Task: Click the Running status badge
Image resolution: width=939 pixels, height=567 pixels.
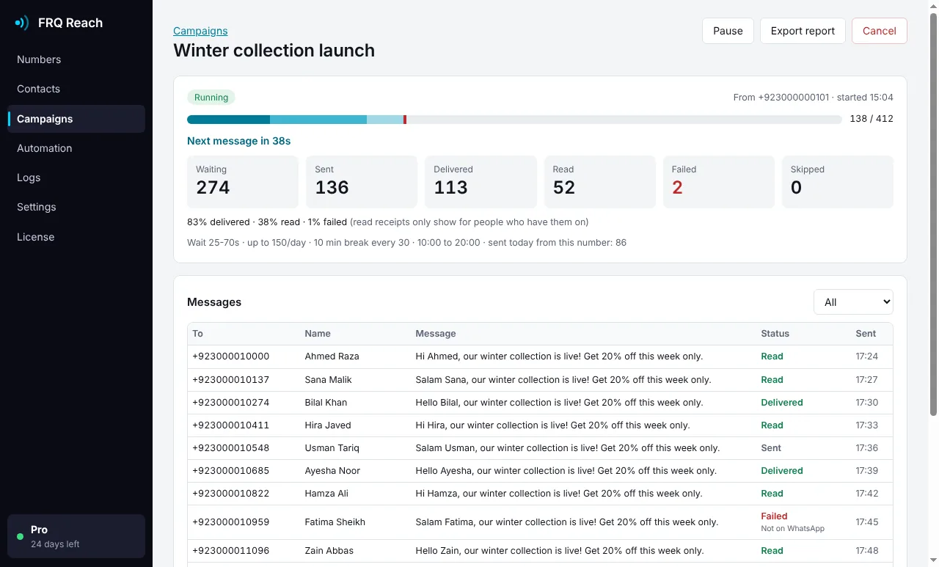Action: [211, 98]
